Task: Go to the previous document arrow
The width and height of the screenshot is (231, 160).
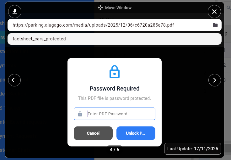Action: (14, 80)
